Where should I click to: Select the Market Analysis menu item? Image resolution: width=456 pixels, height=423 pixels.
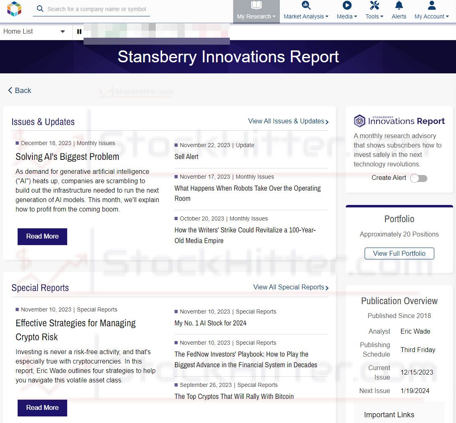pos(306,16)
